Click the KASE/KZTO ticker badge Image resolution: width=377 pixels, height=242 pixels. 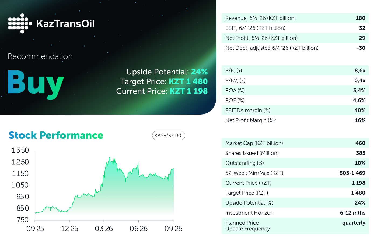(169, 136)
